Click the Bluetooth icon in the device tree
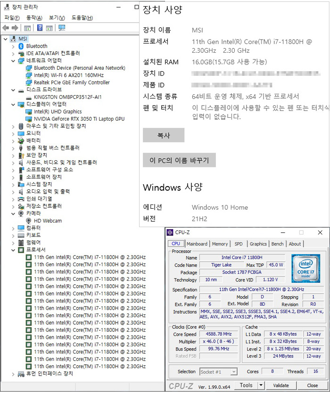The height and width of the screenshot is (393, 330). pyautogui.click(x=21, y=46)
